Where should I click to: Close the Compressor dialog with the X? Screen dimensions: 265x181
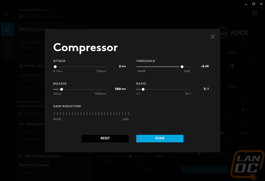coord(213,37)
